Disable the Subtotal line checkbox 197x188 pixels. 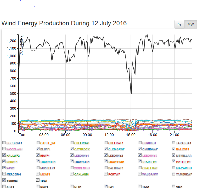point(4,180)
